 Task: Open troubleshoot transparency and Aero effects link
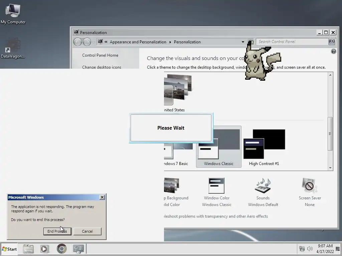[216, 216]
